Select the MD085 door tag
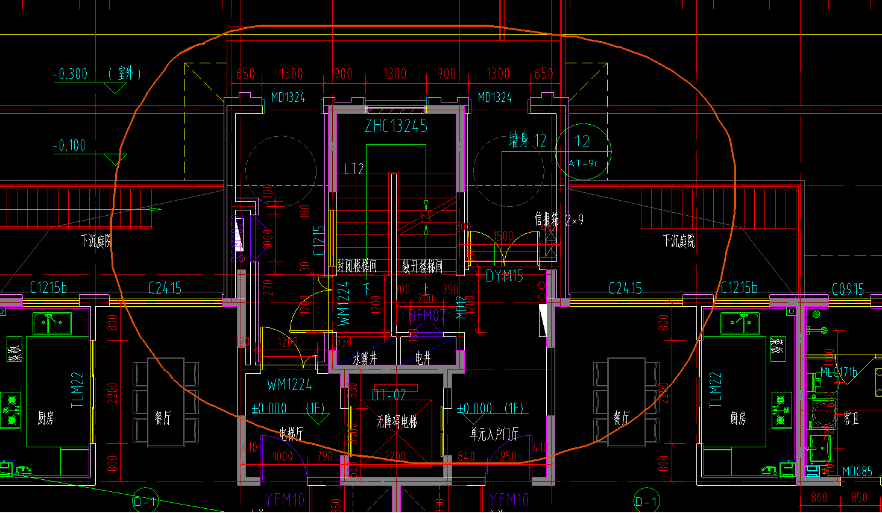The image size is (882, 513). 857,471
